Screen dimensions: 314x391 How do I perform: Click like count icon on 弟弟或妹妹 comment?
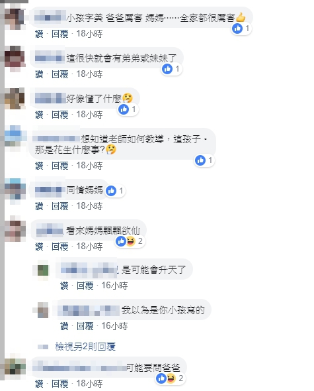pos(167,69)
